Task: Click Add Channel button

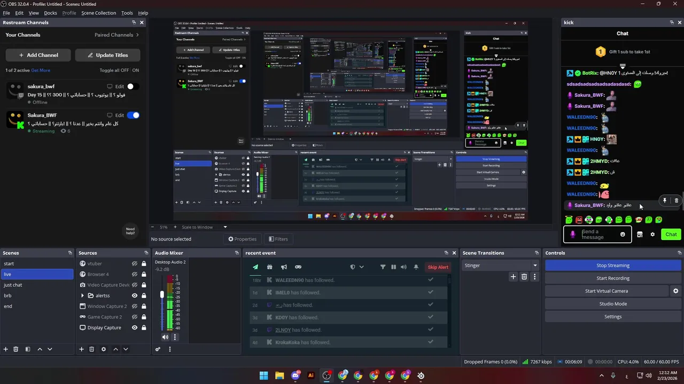Action: point(38,55)
